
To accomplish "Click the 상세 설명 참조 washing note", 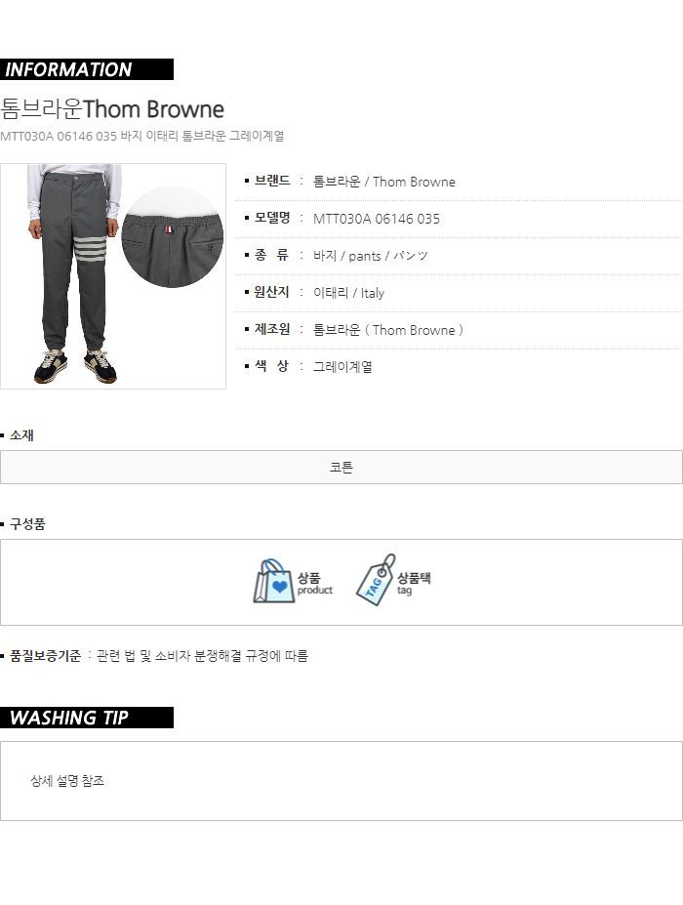I will (x=67, y=781).
